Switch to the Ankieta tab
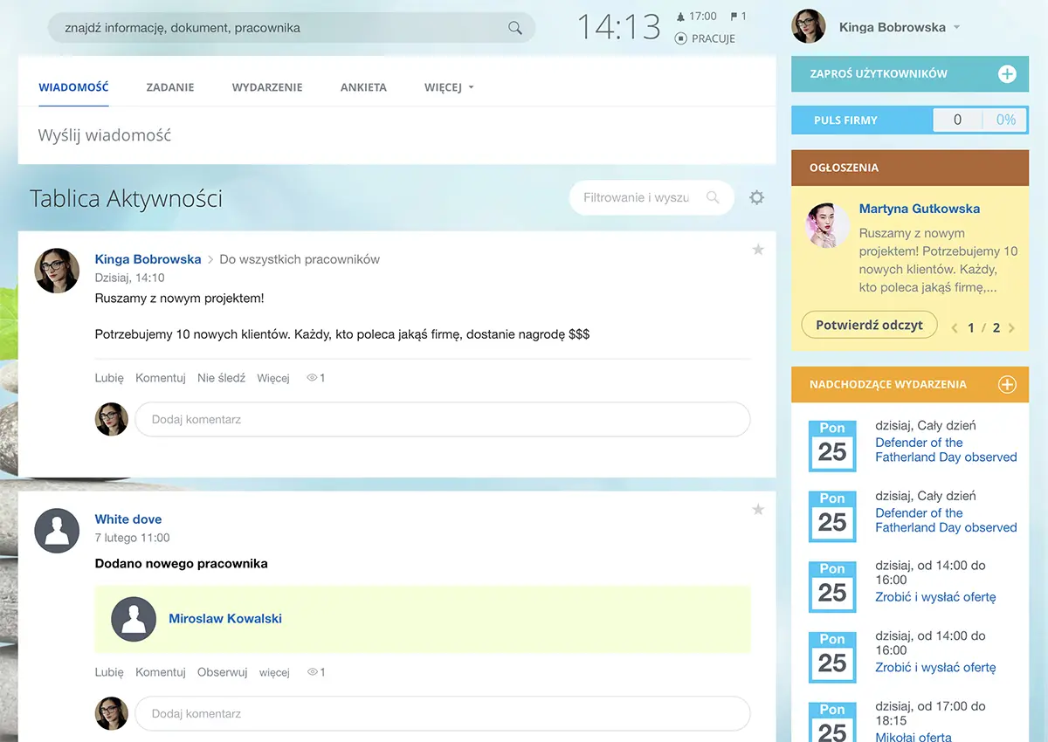Screen dimensions: 1048x742 363,87
